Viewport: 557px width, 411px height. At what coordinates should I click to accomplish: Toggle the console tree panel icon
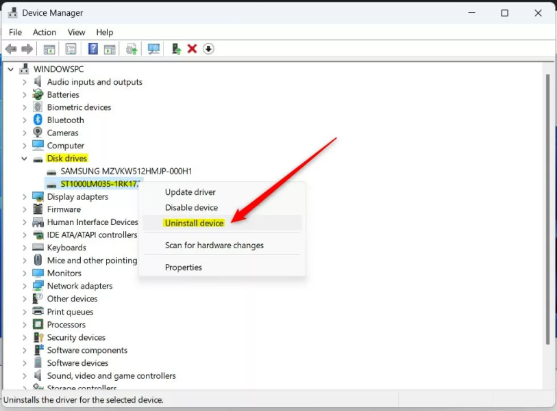49,49
